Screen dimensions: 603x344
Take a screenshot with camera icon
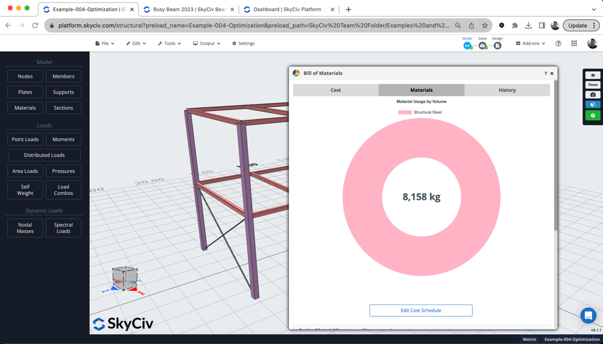(x=593, y=95)
